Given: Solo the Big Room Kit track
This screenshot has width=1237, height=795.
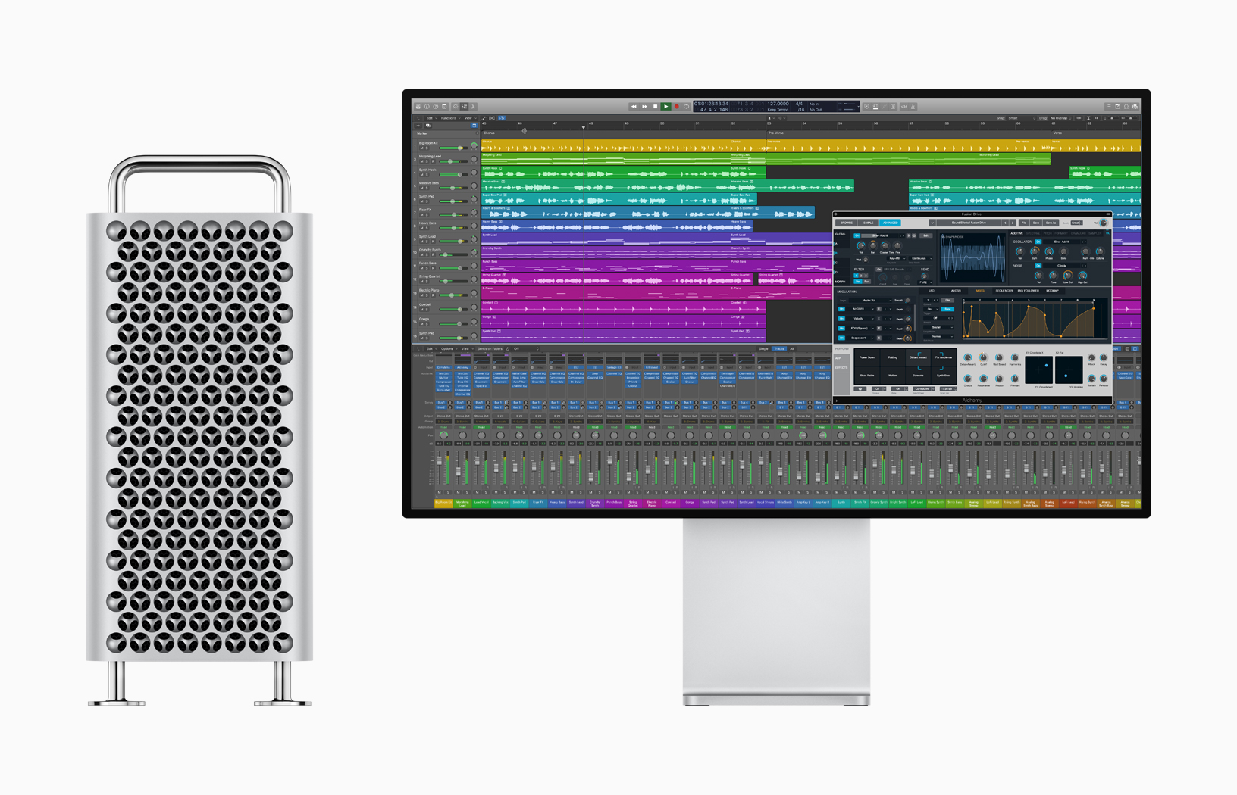Looking at the screenshot, I should coord(427,148).
